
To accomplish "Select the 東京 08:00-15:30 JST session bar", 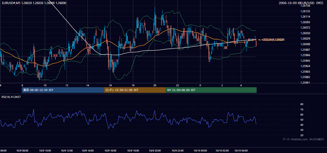I will (63, 90).
